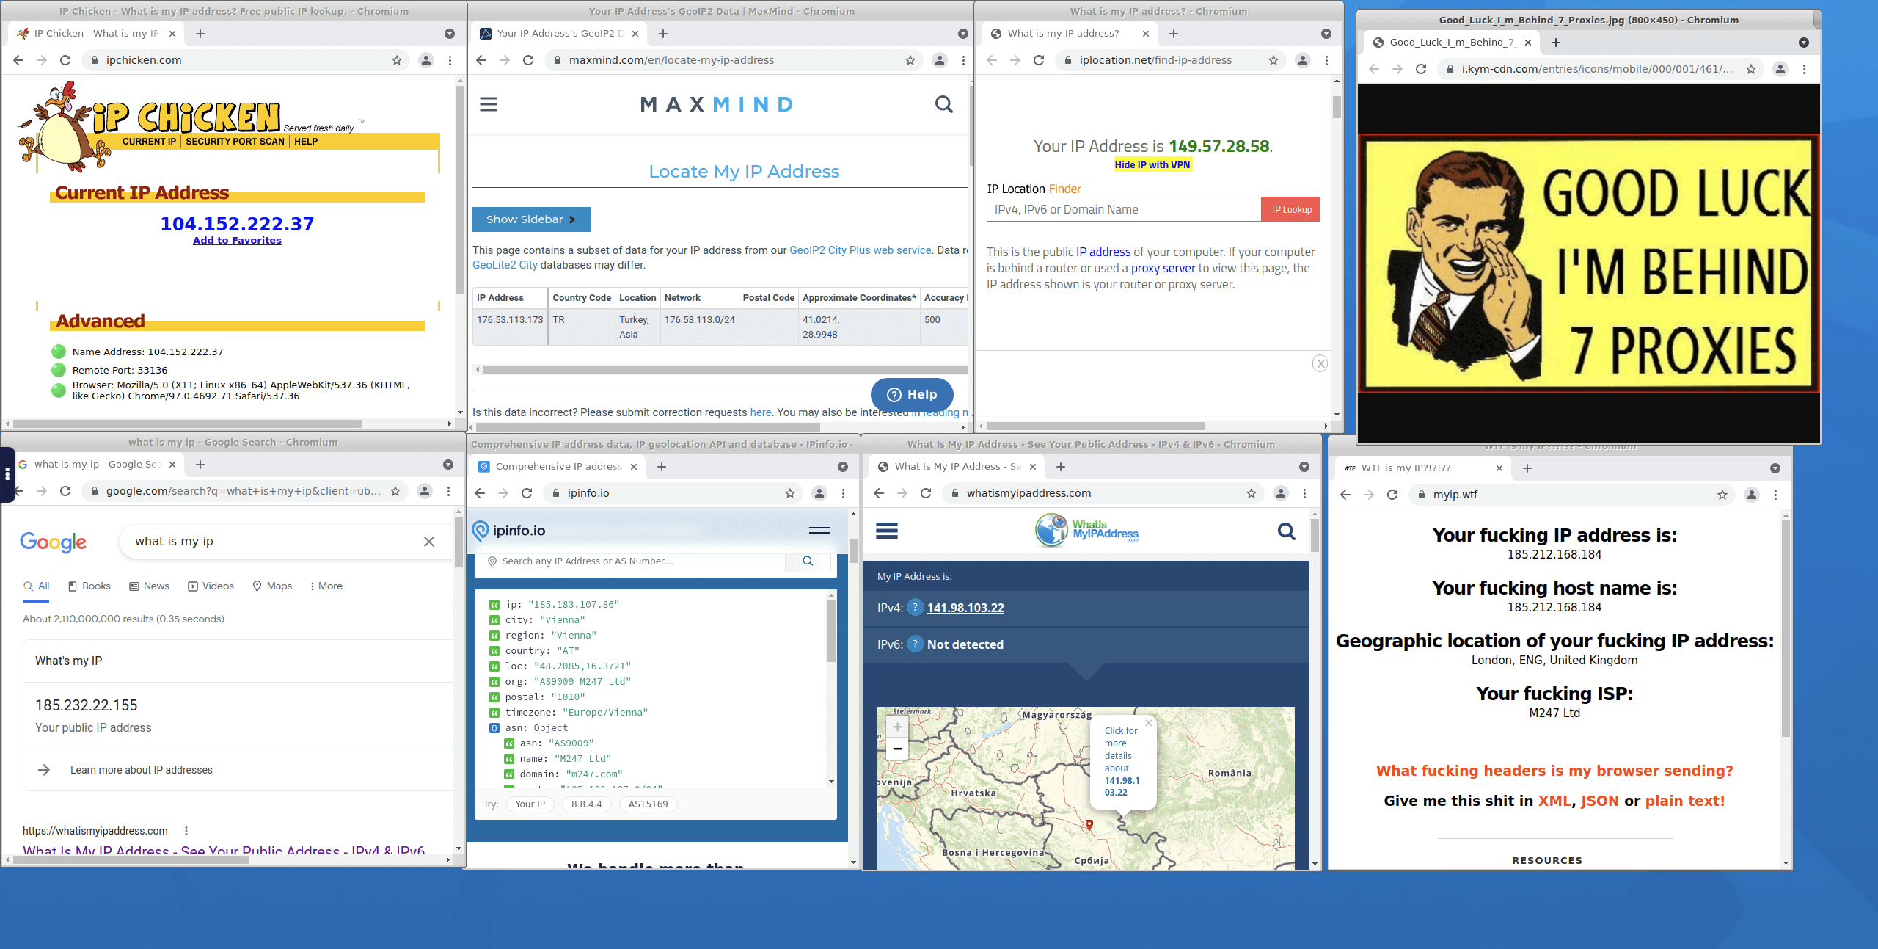Screen dimensions: 1878x949
Task: Click the reload icon in the myip.wtf window
Action: pos(1392,495)
